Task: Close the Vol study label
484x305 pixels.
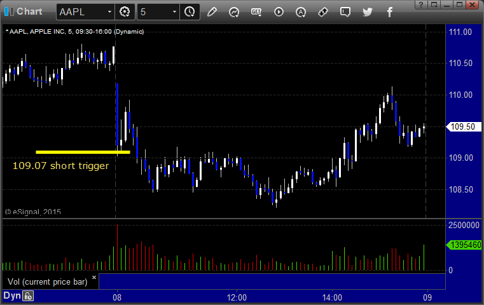Action: (x=94, y=277)
